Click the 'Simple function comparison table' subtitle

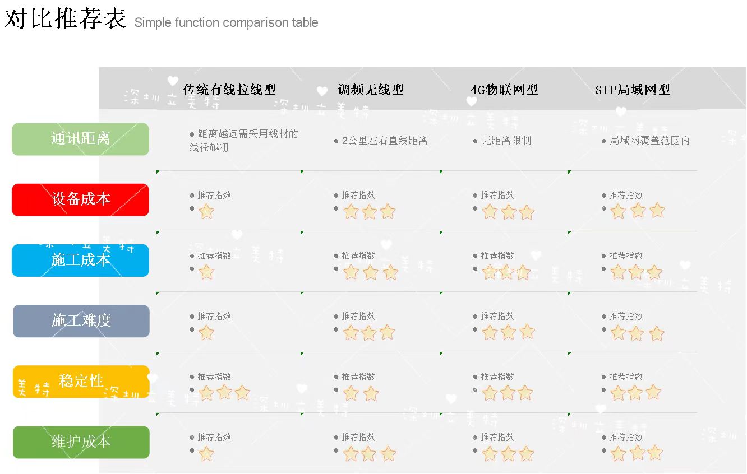(x=226, y=22)
